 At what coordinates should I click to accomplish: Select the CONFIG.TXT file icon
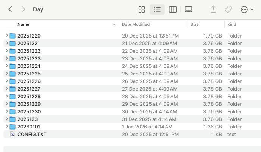[x=13, y=134]
